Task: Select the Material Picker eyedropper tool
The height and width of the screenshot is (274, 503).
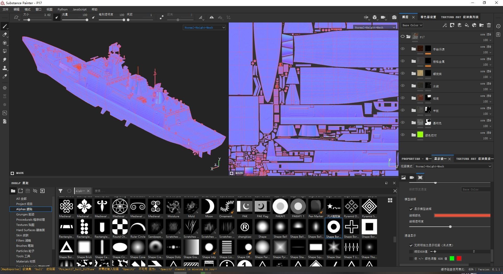Action: pos(4,76)
